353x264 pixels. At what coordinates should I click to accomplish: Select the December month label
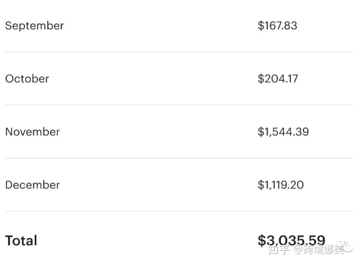[x=33, y=185]
